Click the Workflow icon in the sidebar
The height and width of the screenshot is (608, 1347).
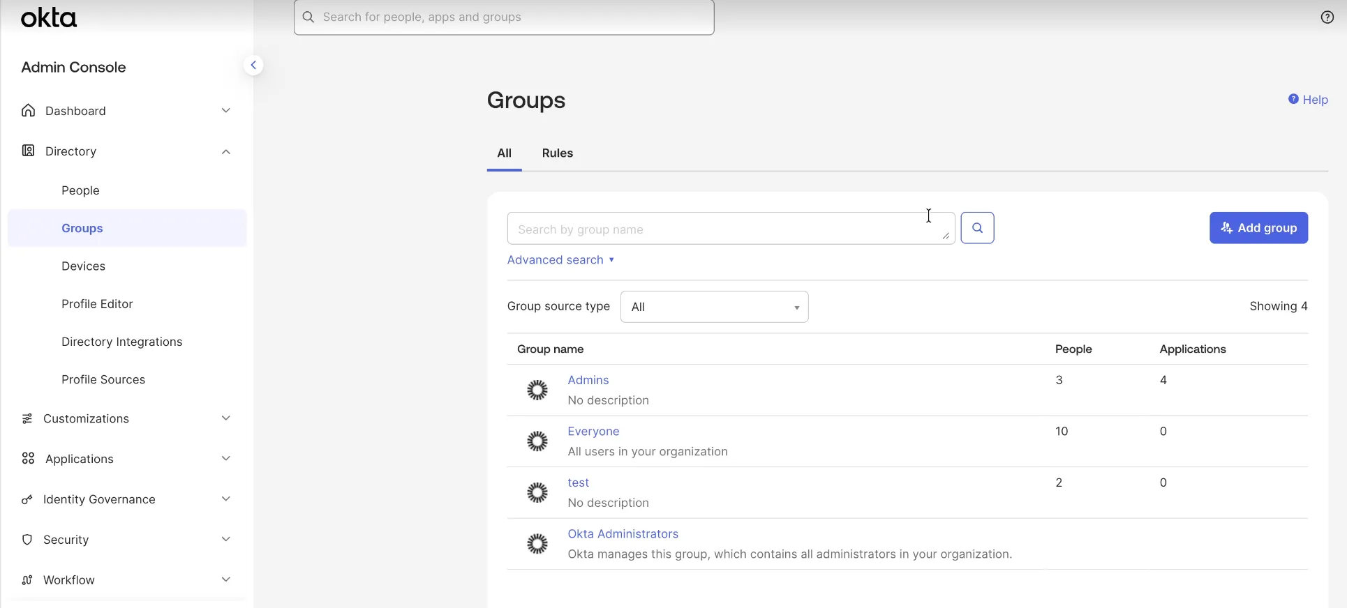27,580
